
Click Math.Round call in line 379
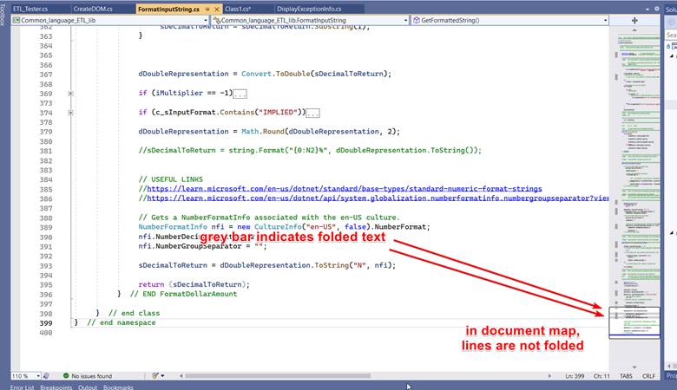pos(262,132)
